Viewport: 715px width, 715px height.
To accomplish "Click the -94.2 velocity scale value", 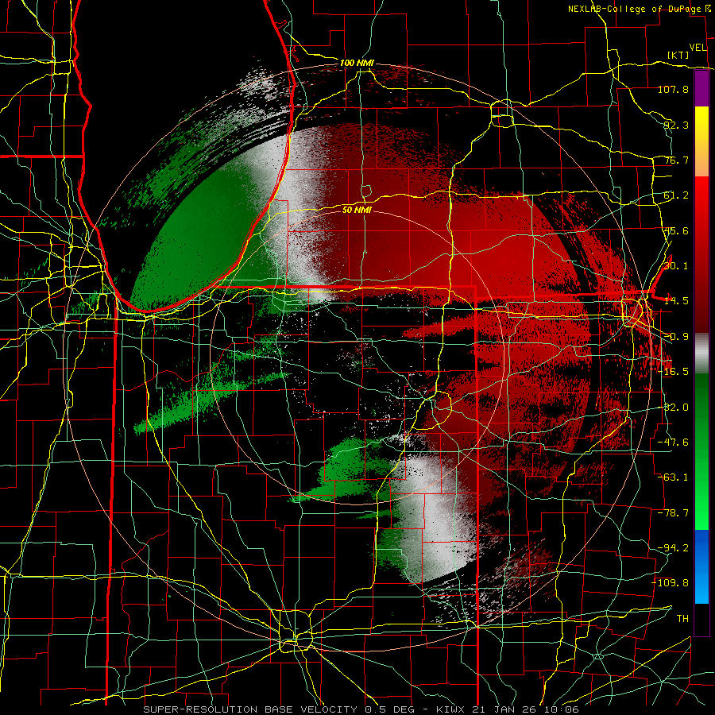I will point(673,548).
